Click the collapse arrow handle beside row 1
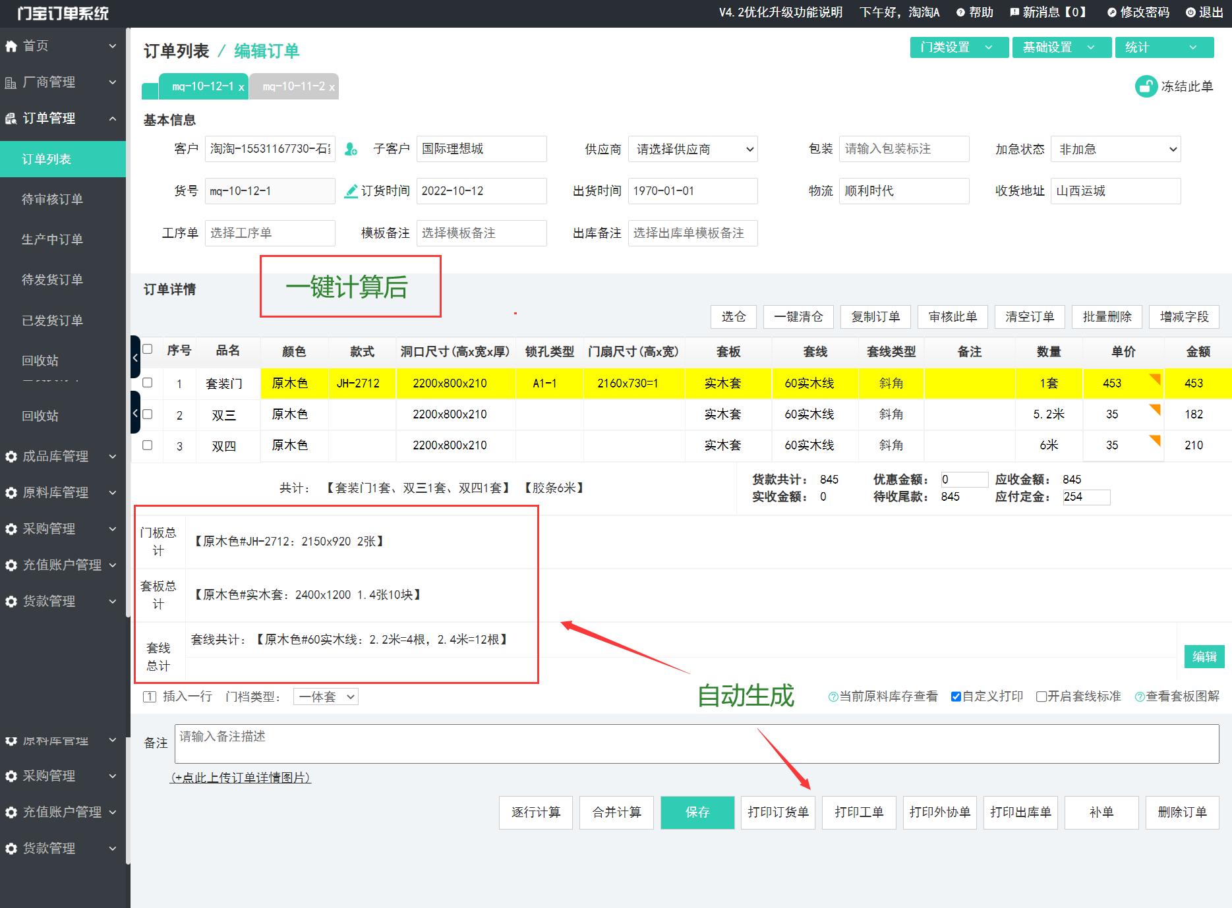Screen dimensions: 1232x908 (x=135, y=357)
